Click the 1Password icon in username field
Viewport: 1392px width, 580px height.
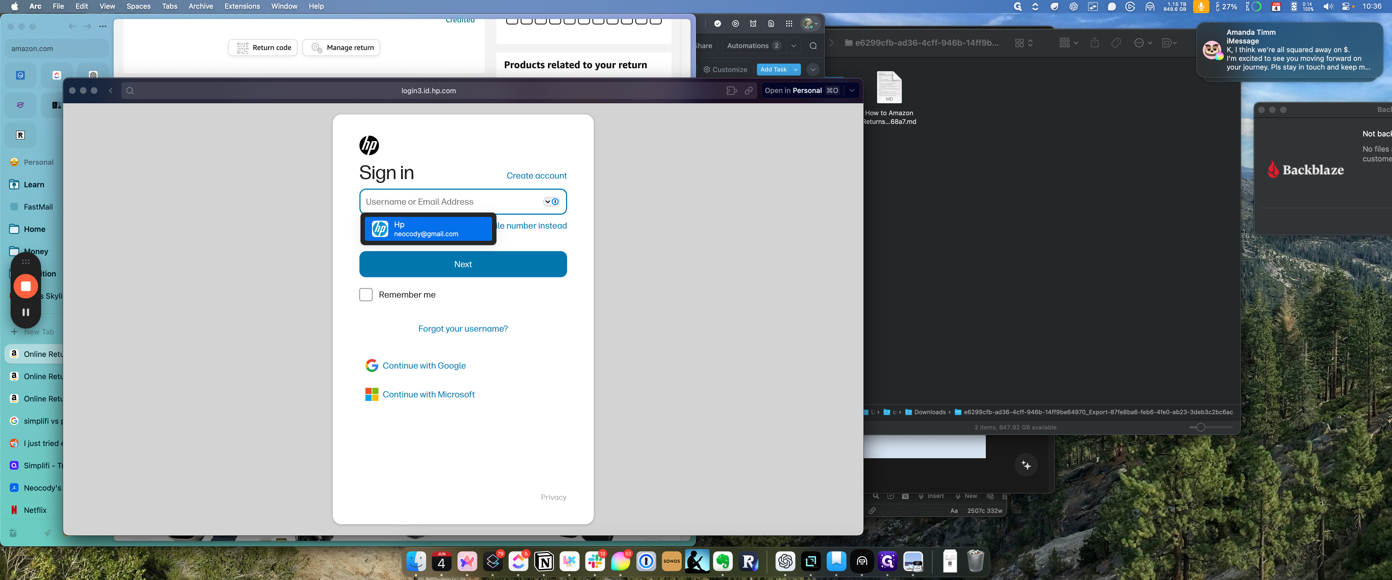[555, 201]
